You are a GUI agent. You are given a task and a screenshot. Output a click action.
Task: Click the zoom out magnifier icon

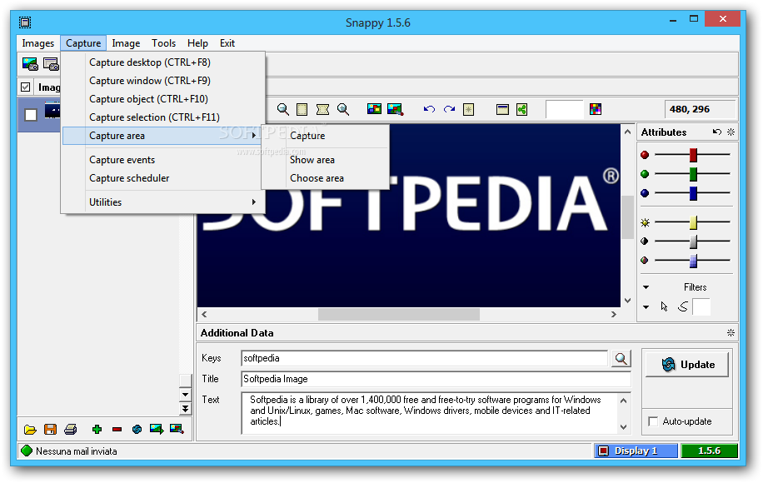pos(282,109)
